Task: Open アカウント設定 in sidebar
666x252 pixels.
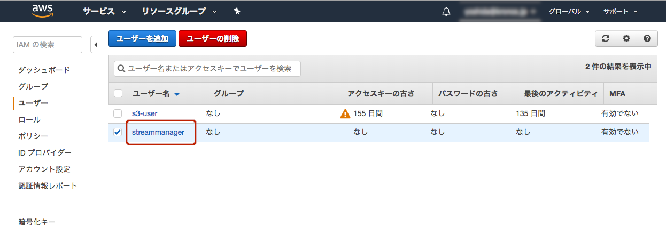Action: coord(44,169)
